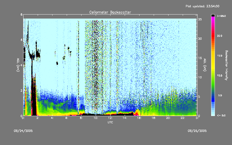Screen dimensions: 232x145
Task: Click the '16:' hour tick on time axis
Action: coord(139,118)
